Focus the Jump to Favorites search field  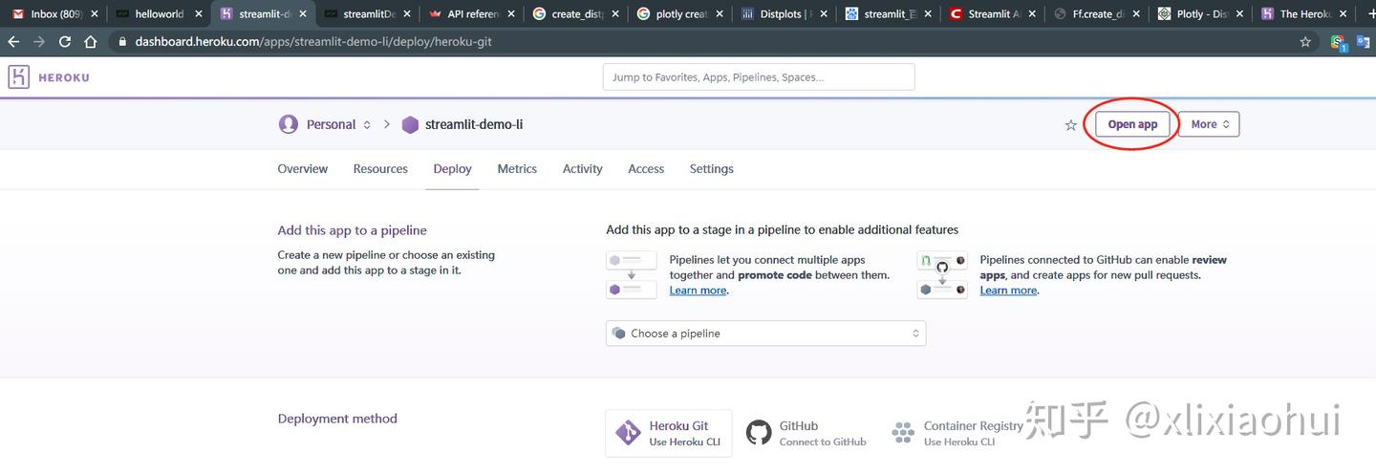point(759,77)
